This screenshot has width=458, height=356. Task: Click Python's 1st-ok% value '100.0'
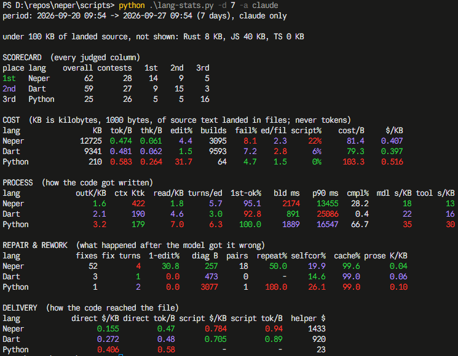point(250,225)
